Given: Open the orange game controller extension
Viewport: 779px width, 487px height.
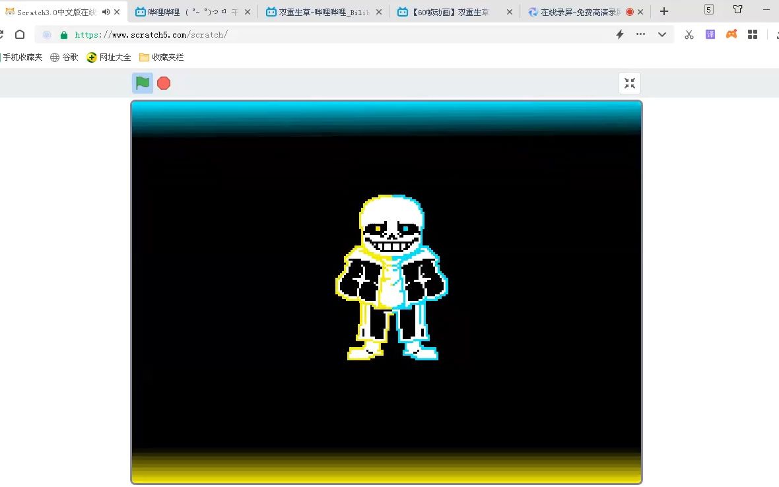Looking at the screenshot, I should click(x=731, y=34).
